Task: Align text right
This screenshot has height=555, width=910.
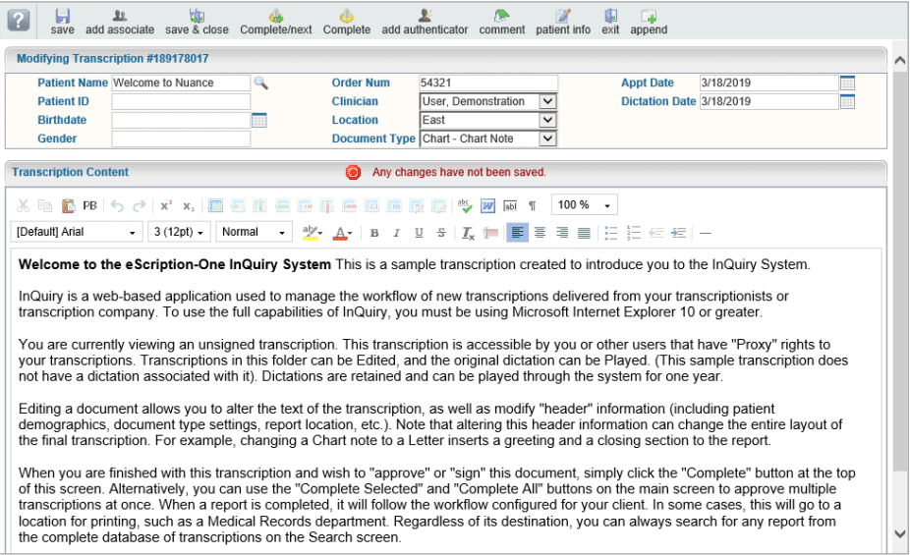Action: (562, 233)
